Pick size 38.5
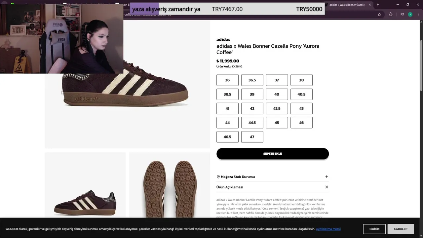 point(227,94)
